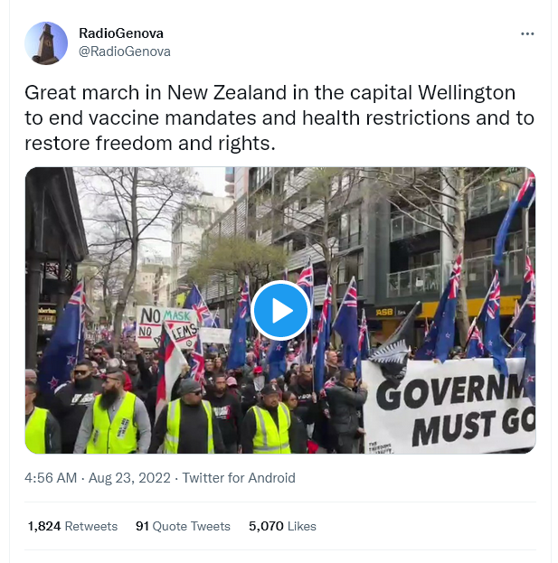Click the RadioGenova display name

(121, 33)
